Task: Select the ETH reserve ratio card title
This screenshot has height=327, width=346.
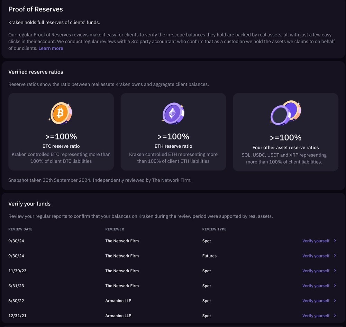Action: pyautogui.click(x=173, y=146)
